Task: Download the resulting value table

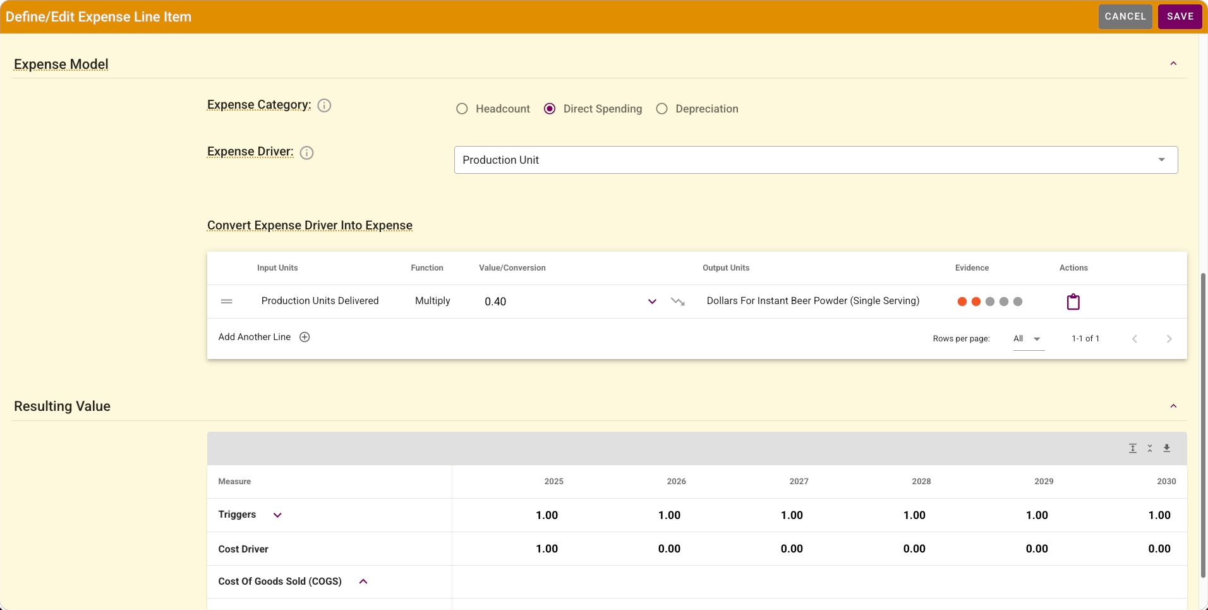Action: pos(1167,448)
